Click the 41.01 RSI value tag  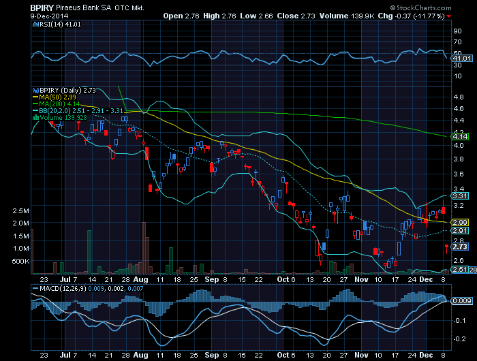point(462,59)
